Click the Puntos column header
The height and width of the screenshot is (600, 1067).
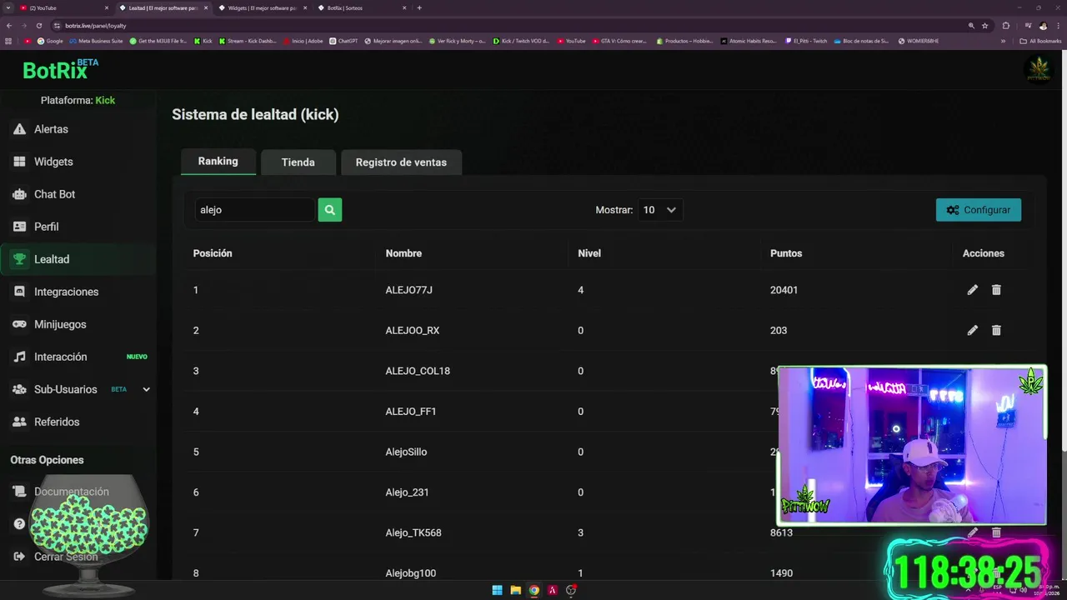(786, 253)
